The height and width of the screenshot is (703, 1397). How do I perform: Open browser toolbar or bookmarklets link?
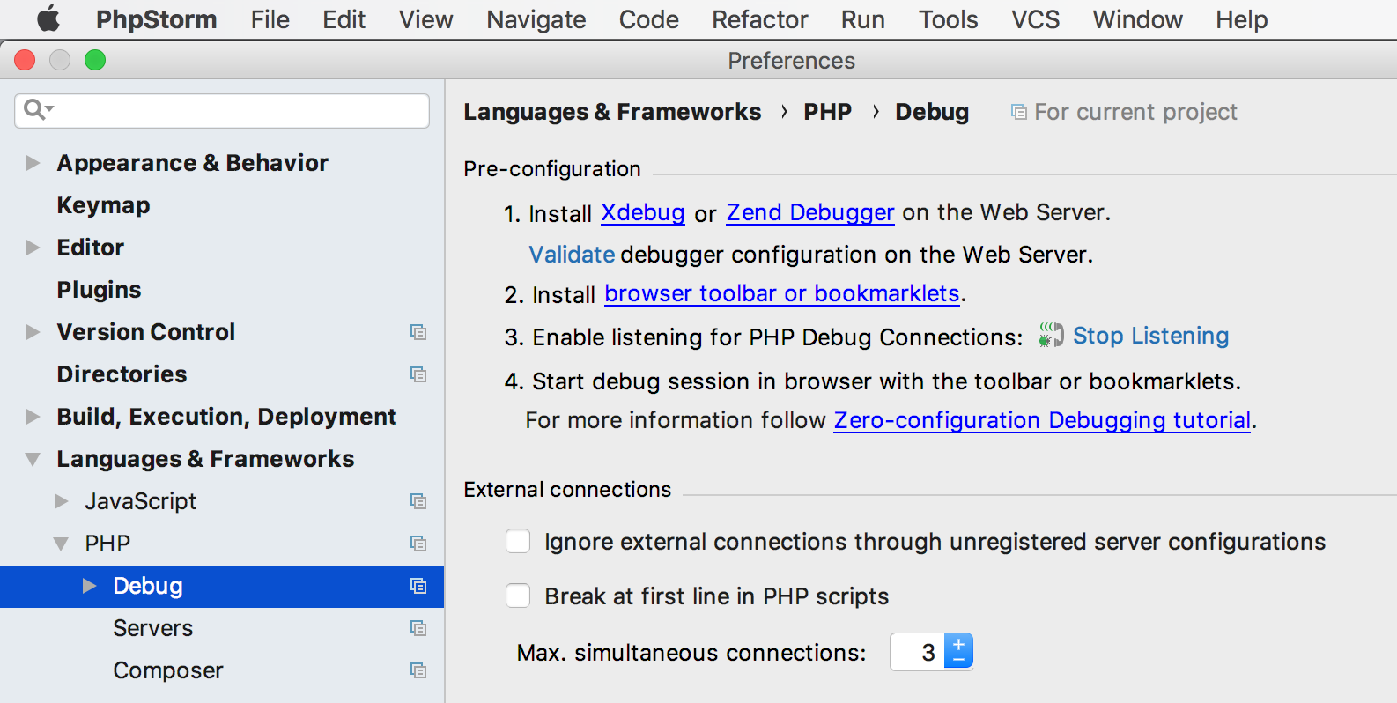pos(781,293)
